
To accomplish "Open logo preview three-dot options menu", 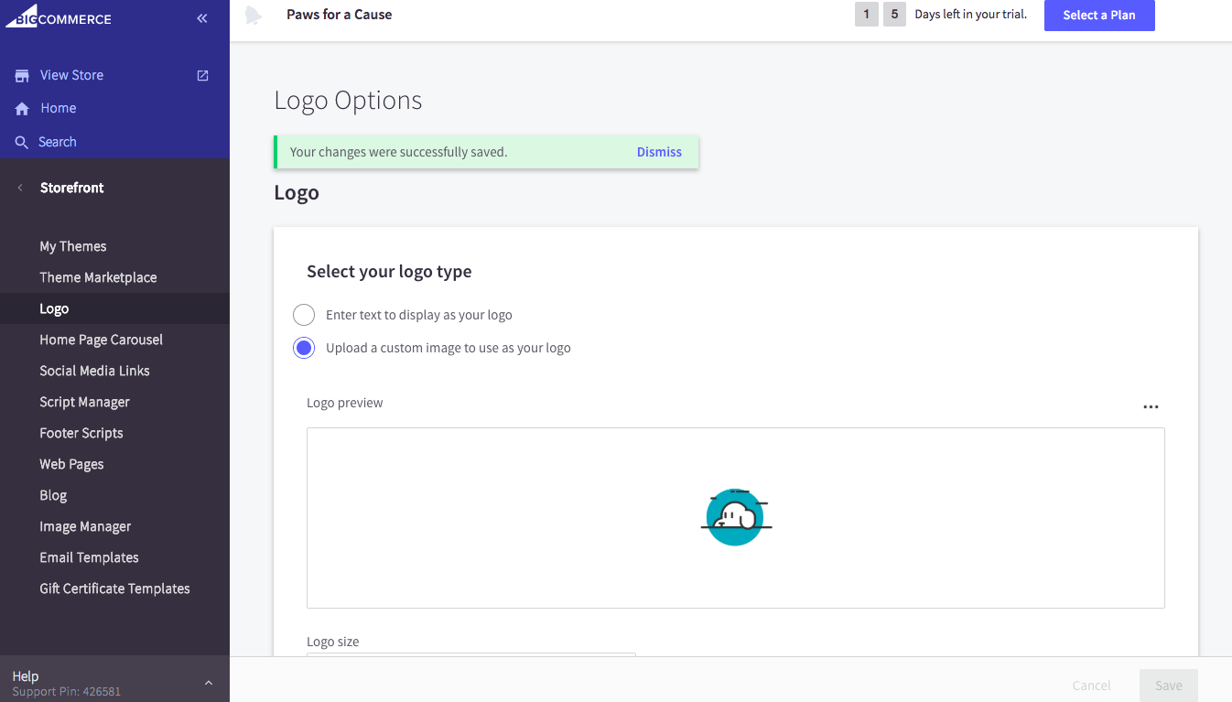I will [x=1151, y=407].
